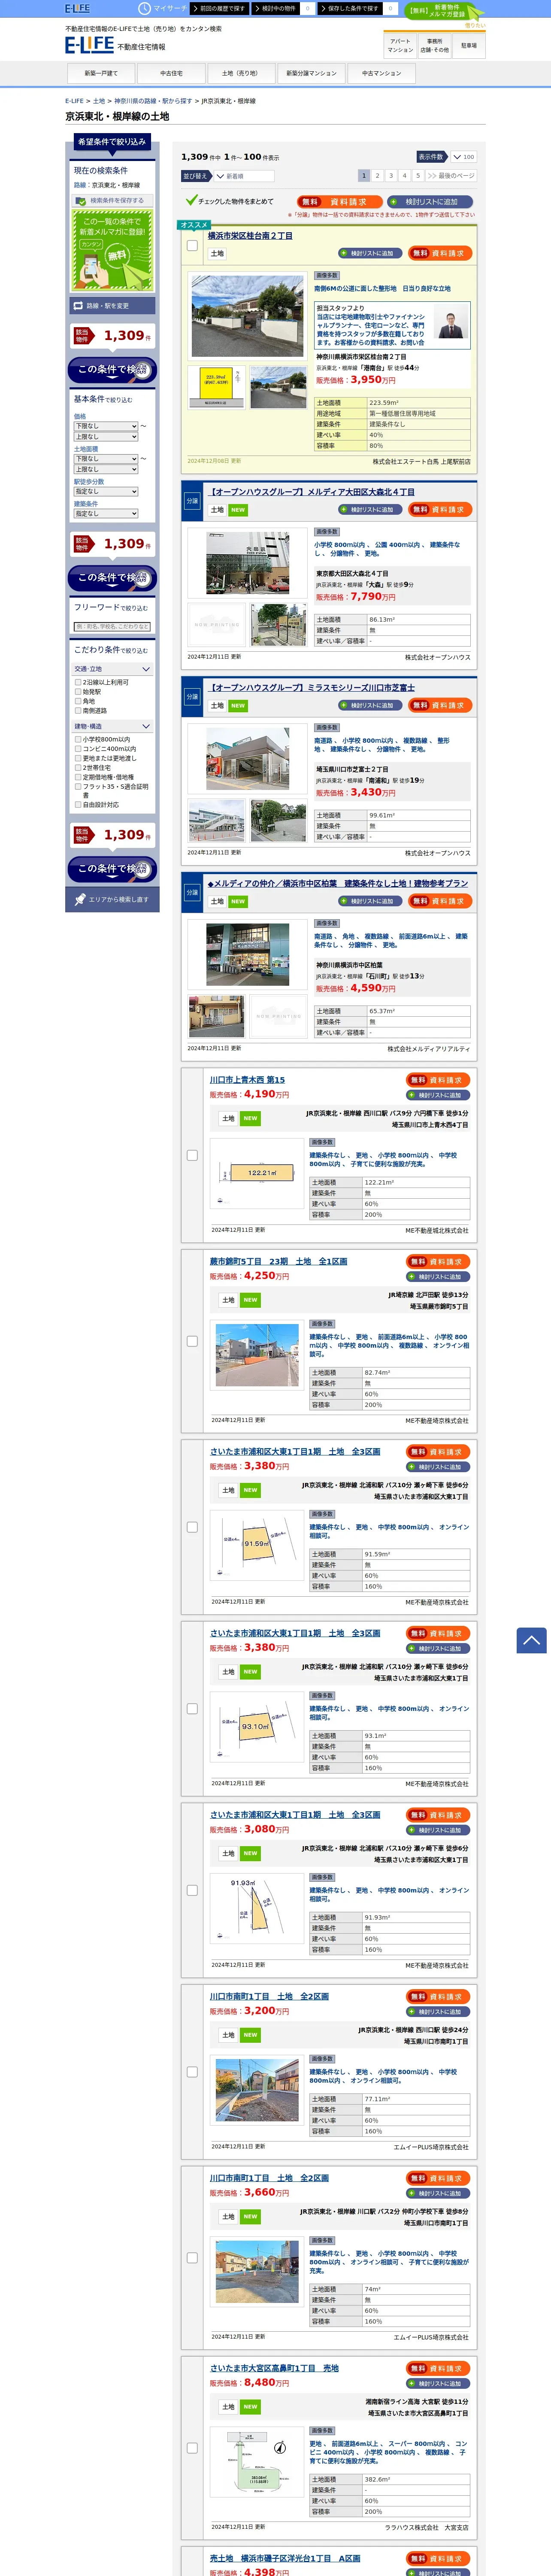Click the freeword search input field
The width and height of the screenshot is (551, 2576).
click(x=112, y=627)
